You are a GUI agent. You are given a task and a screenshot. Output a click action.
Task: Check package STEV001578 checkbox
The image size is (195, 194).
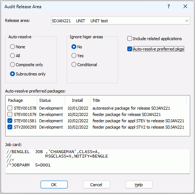(10, 108)
